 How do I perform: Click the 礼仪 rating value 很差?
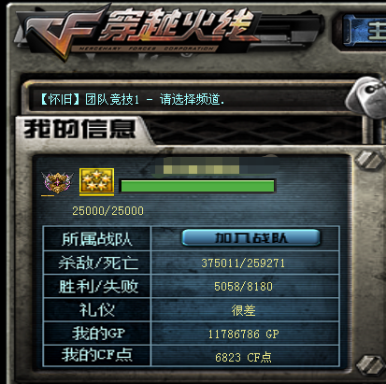click(x=243, y=310)
